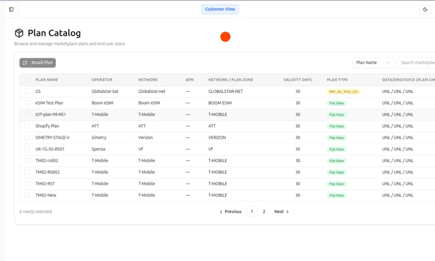The image size is (435, 261).
Task: Check the GS plan row checkbox
Action: [x=27, y=91]
